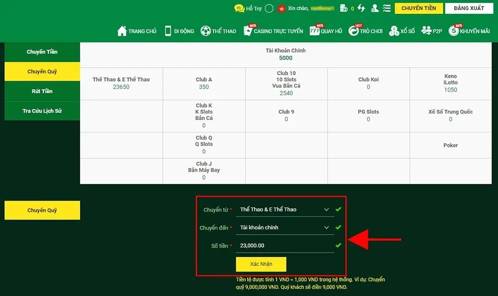Click the soccer ball Thể Thao icon
The height and width of the screenshot is (296, 498).
206,31
